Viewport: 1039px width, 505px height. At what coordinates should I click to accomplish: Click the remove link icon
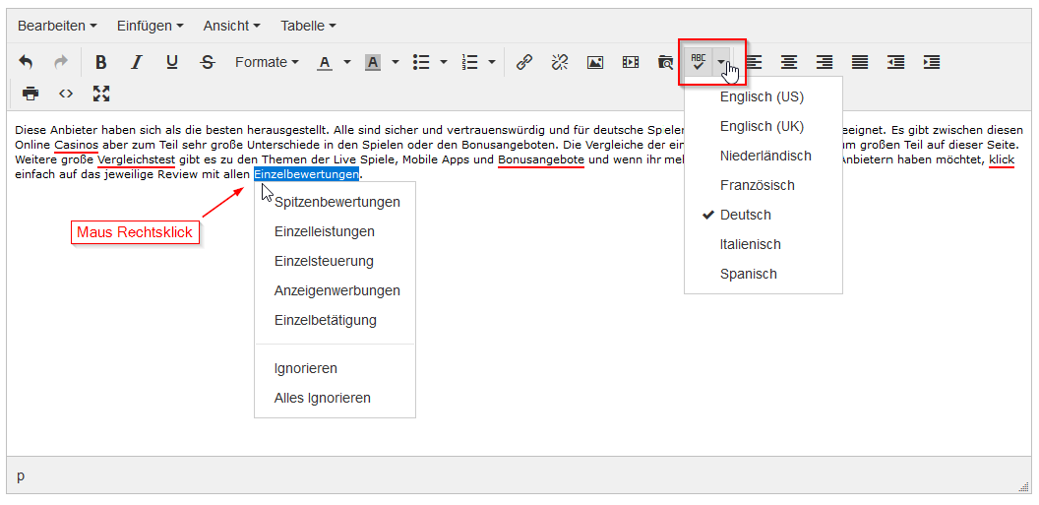tap(560, 62)
